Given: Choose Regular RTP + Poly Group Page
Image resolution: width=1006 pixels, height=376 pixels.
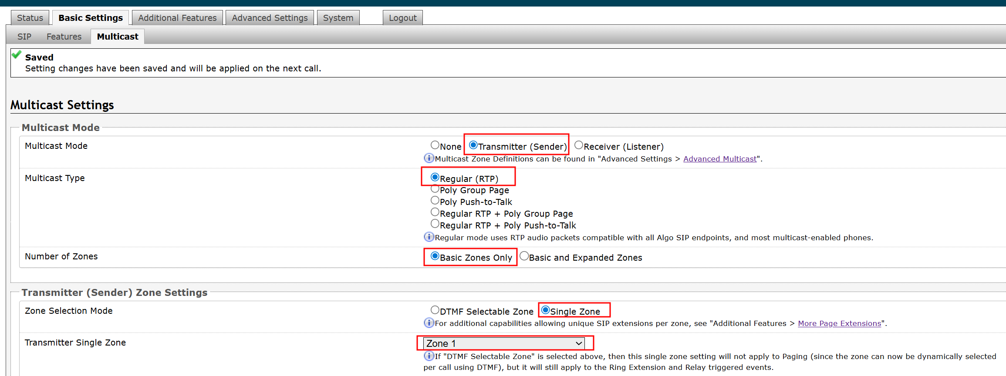Looking at the screenshot, I should [435, 212].
